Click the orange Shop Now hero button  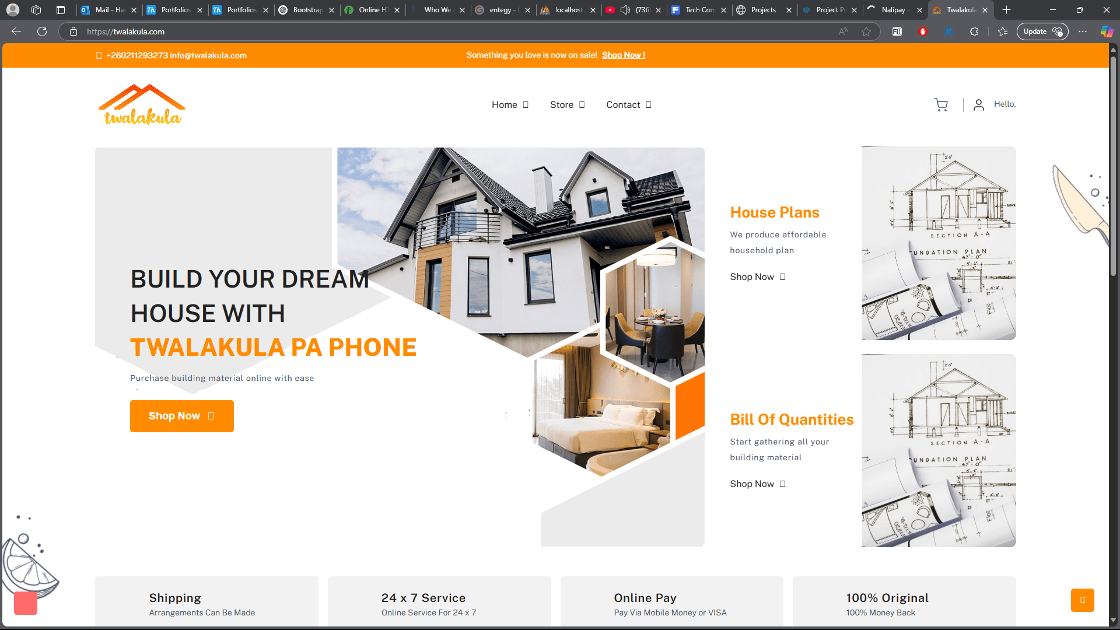click(x=182, y=416)
